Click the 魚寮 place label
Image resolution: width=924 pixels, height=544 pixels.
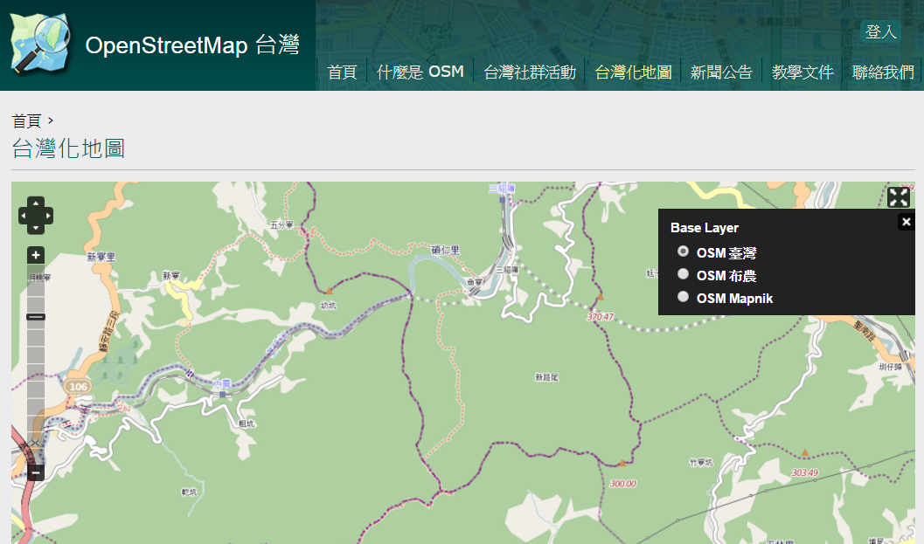475,282
